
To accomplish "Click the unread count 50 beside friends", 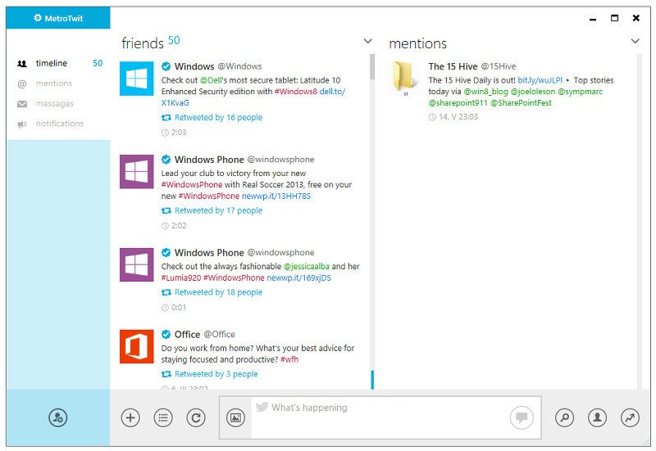I will pyautogui.click(x=174, y=40).
